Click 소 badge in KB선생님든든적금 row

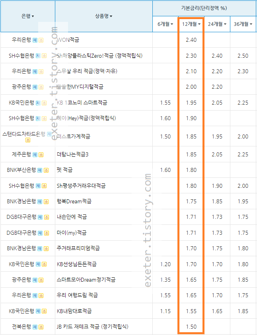pyautogui.click(x=44, y=264)
